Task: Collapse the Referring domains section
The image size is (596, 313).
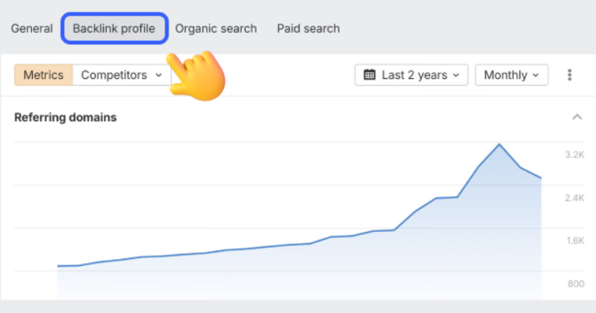Action: (x=577, y=117)
